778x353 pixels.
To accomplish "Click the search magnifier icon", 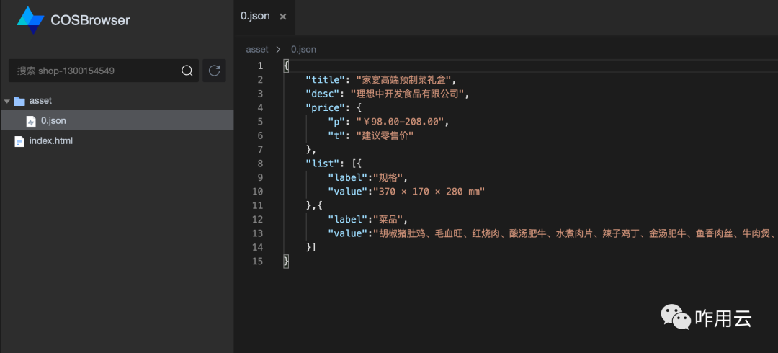I will 187,71.
